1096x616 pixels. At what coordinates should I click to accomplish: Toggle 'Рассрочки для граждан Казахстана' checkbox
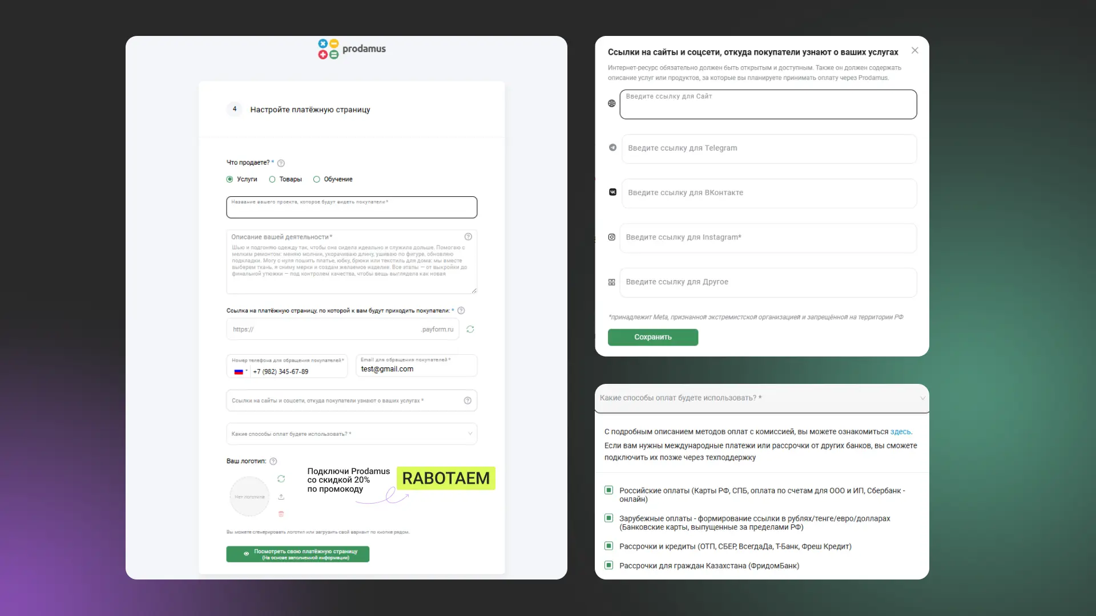(609, 565)
